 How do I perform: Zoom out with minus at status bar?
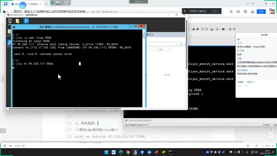(x=262, y=146)
